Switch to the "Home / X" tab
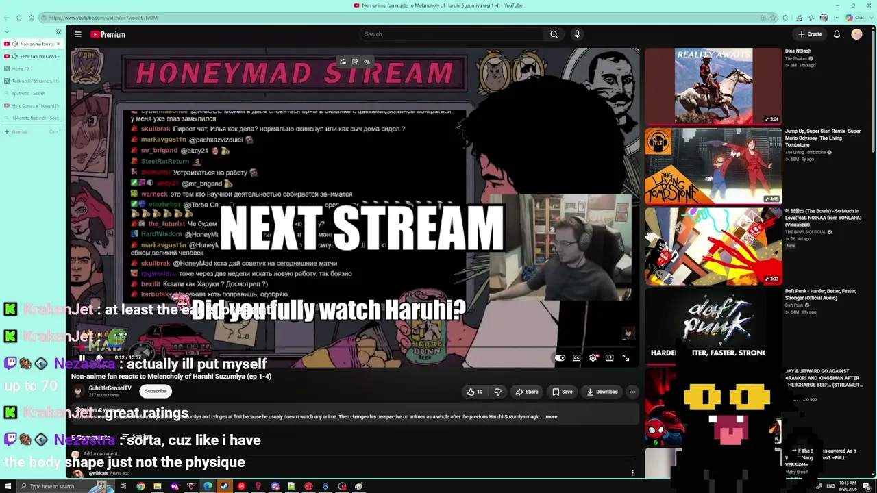This screenshot has height=493, width=877. click(33, 68)
